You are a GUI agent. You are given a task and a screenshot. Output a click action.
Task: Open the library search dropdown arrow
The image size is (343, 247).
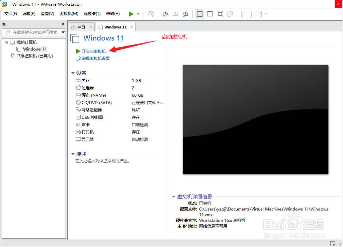(x=63, y=32)
